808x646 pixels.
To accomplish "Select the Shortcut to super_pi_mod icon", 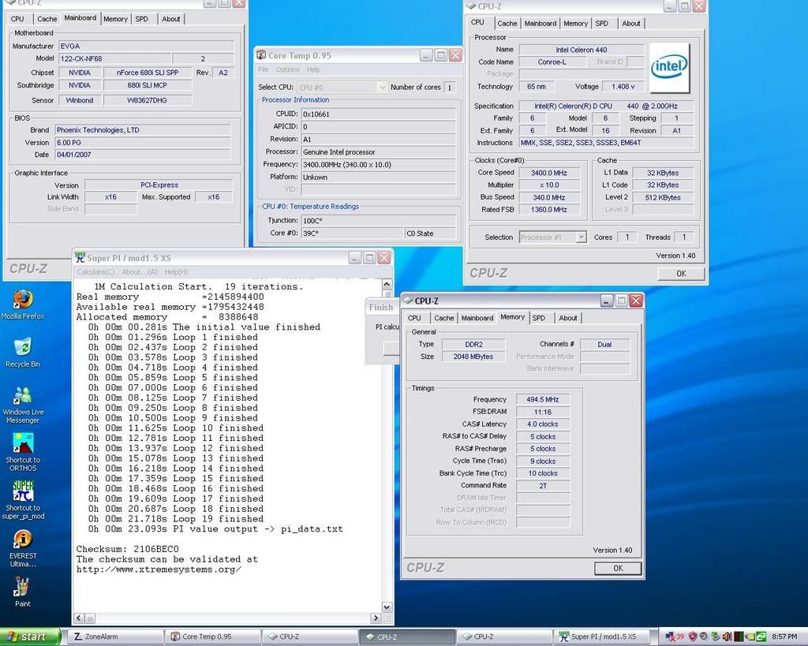I will [x=23, y=500].
